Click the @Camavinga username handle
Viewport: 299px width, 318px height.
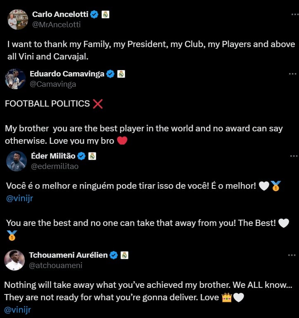pyautogui.click(x=53, y=84)
